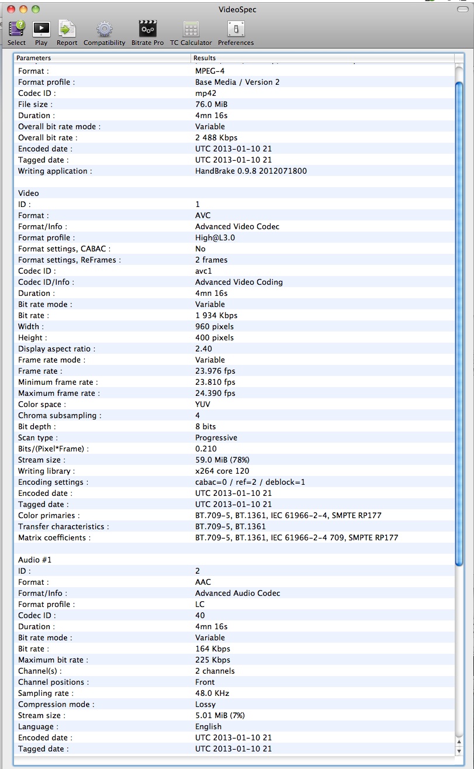This screenshot has width=474, height=769.
Task: Select the '2 frames' ReFrames value
Action: pyautogui.click(x=211, y=260)
